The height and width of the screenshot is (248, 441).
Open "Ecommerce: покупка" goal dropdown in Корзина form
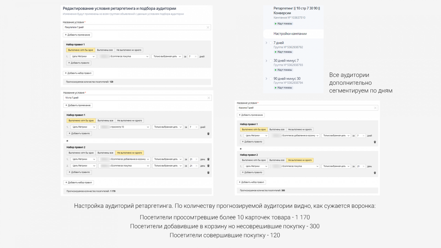point(295,166)
